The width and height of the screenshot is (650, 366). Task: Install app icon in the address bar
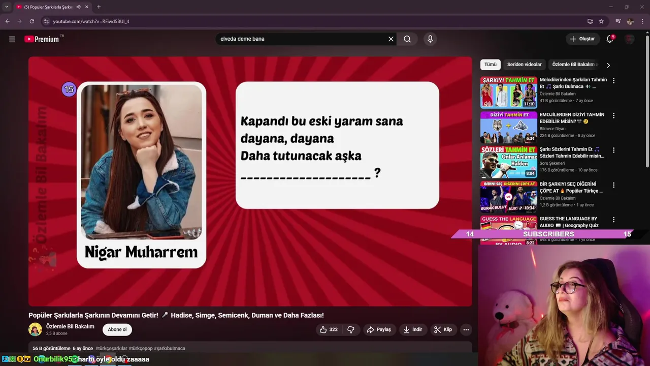point(590,21)
